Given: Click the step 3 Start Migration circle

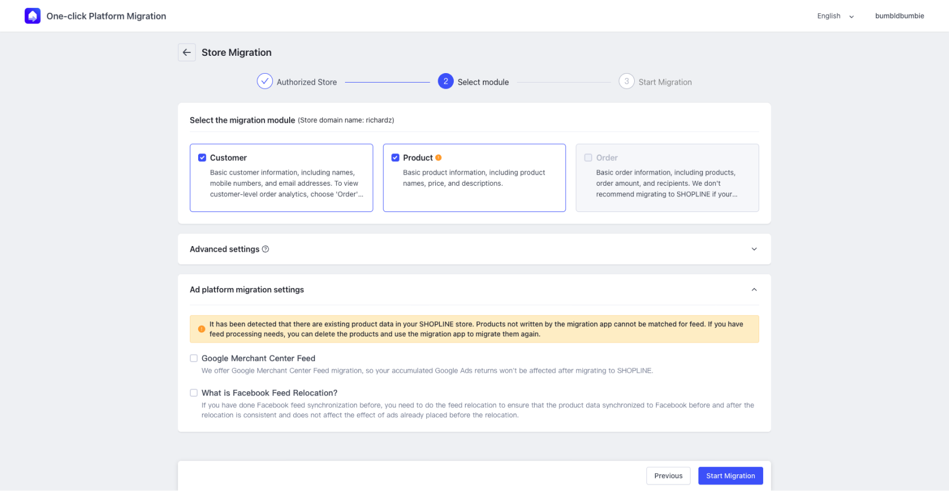Looking at the screenshot, I should [626, 81].
